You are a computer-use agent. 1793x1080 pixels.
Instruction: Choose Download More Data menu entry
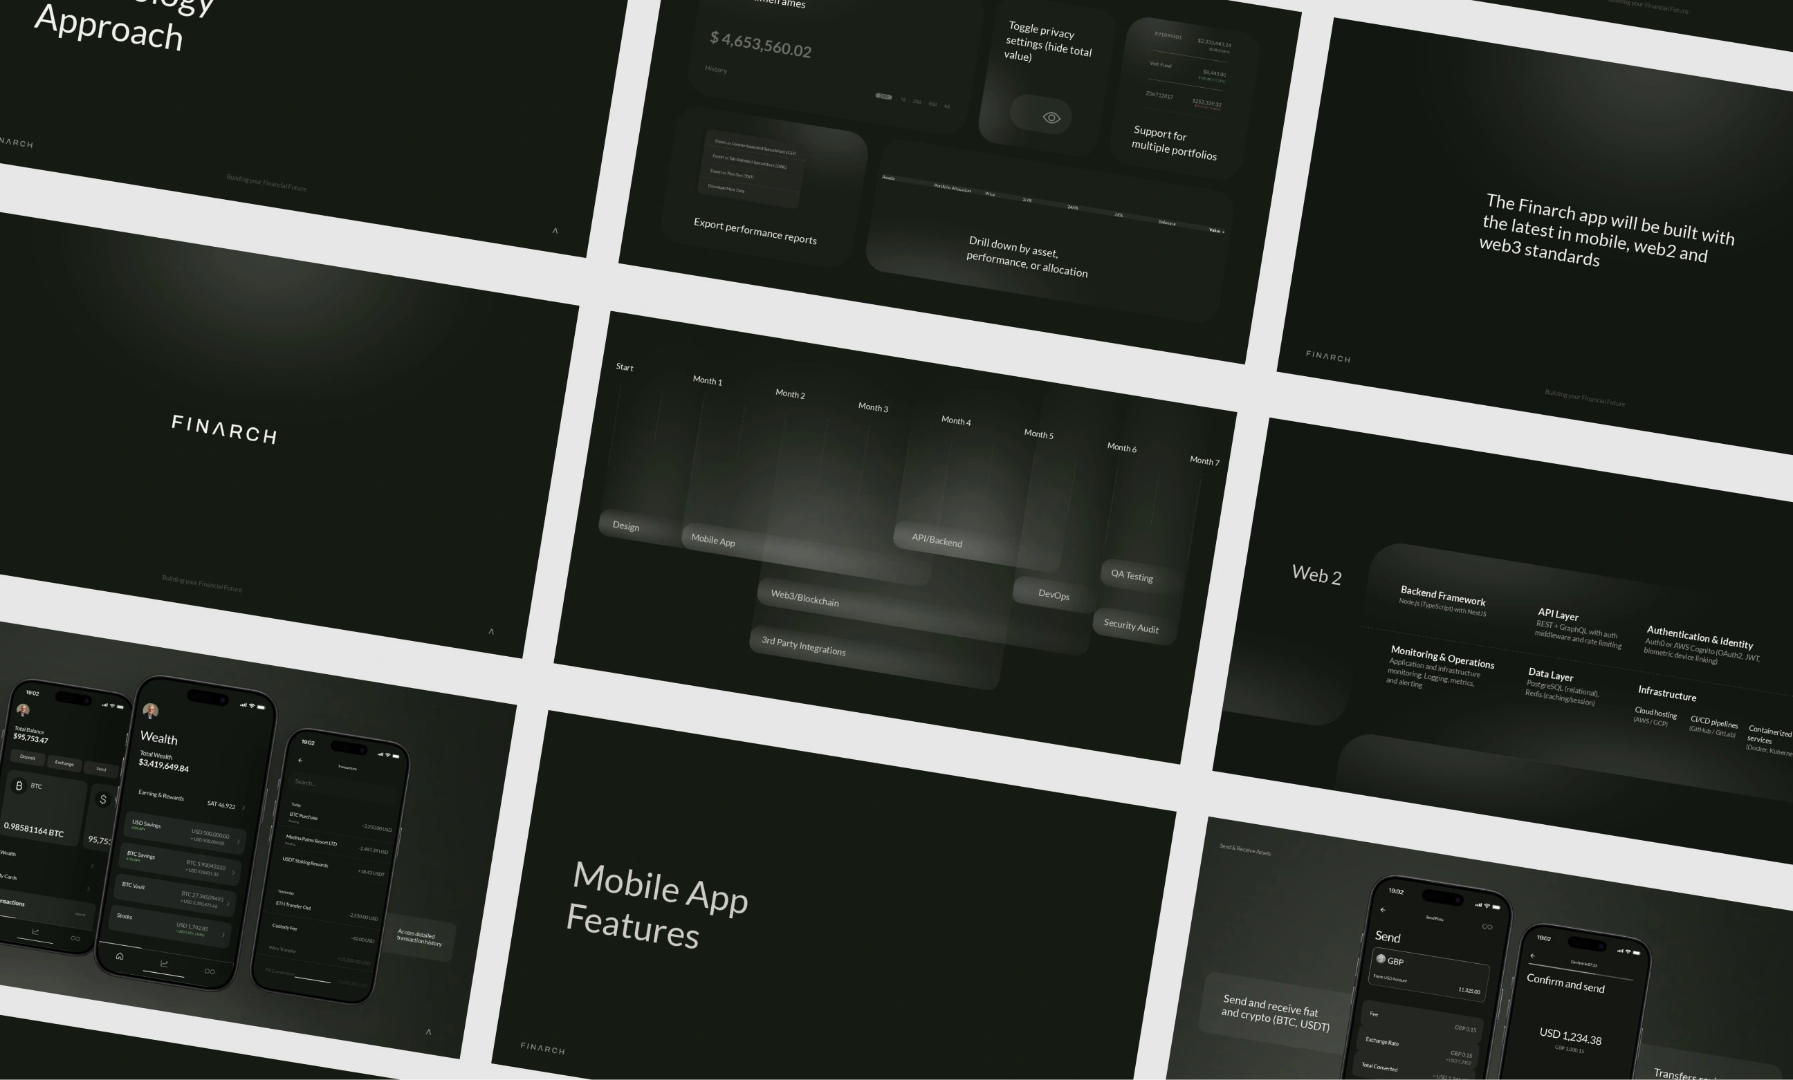[x=726, y=188]
